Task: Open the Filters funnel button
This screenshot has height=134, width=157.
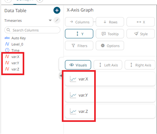Action: coord(79,46)
